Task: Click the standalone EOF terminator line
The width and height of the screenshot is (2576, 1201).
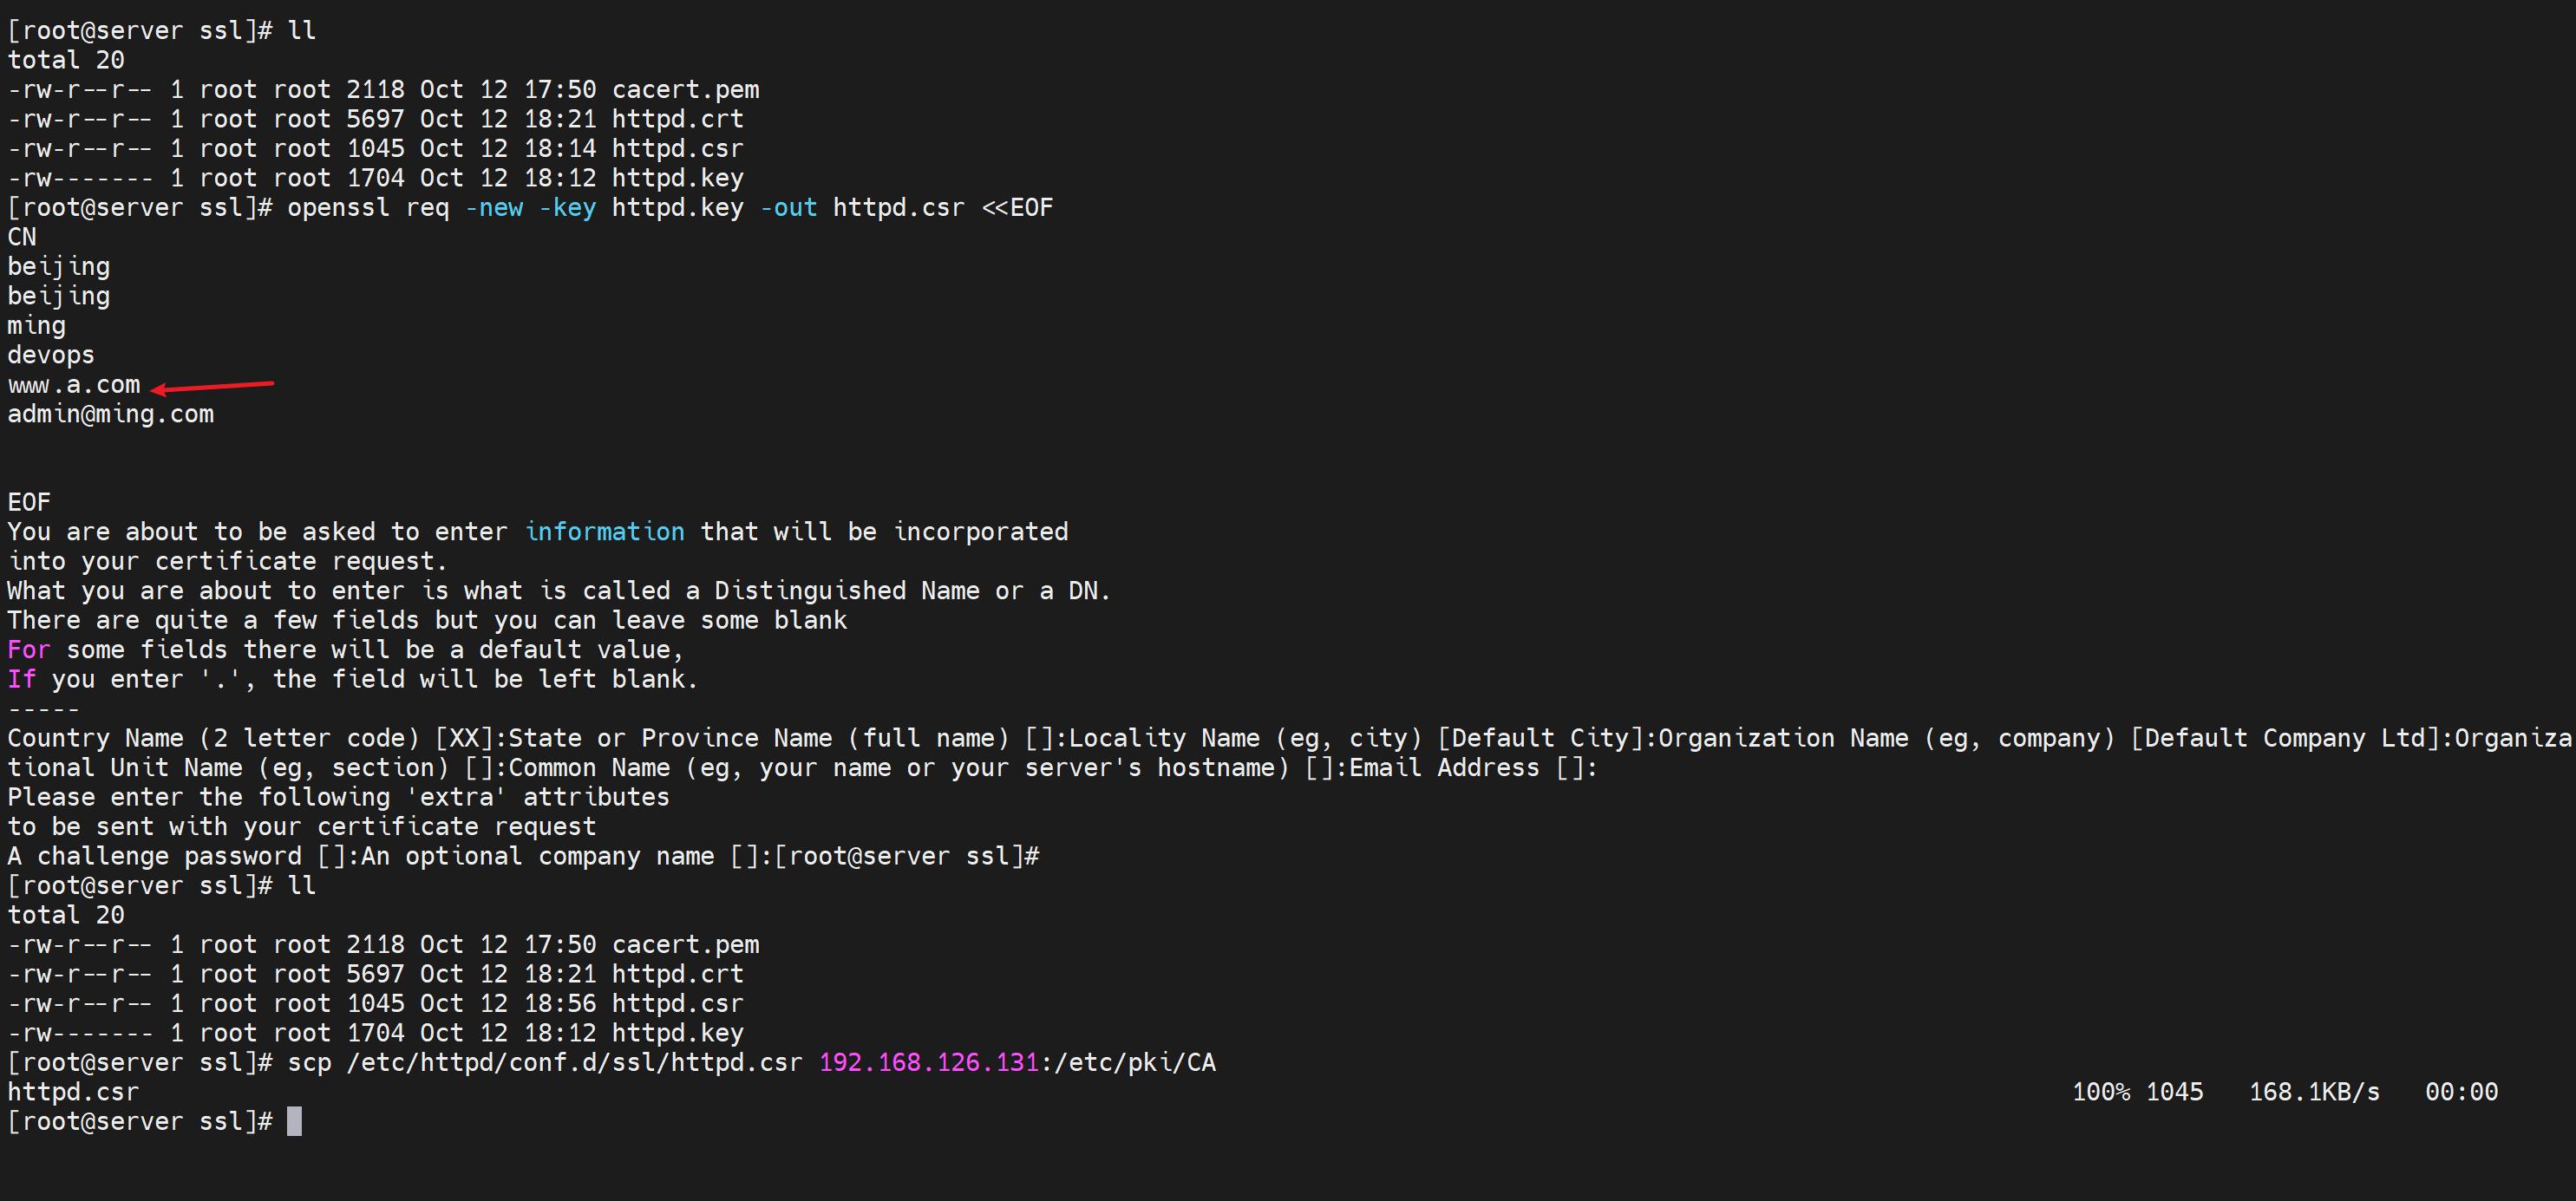Action: pos(29,502)
